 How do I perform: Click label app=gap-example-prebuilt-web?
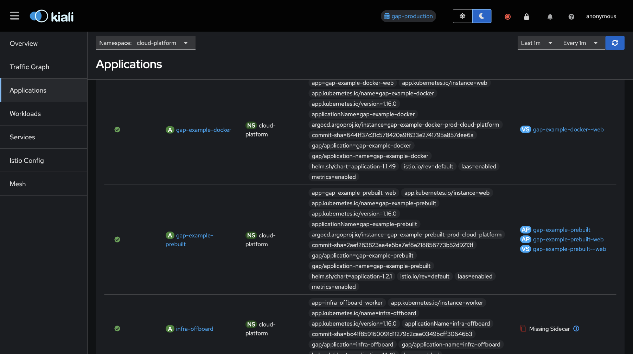click(x=354, y=193)
